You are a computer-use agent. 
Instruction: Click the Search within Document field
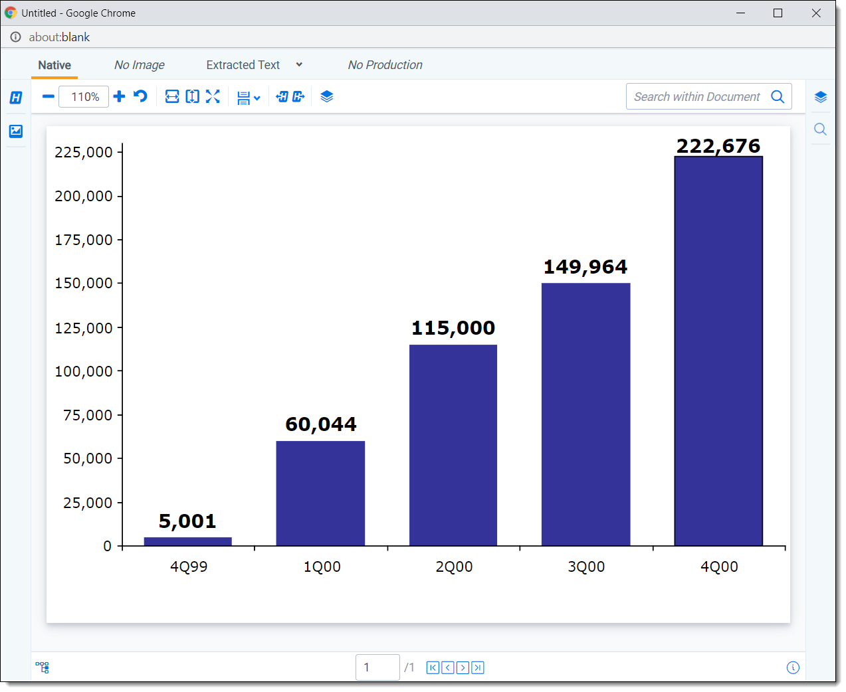coord(696,97)
